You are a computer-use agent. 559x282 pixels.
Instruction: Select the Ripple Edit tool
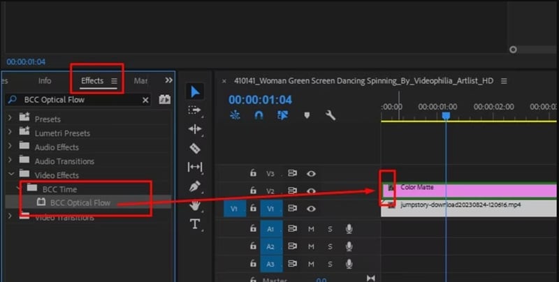[x=195, y=129]
